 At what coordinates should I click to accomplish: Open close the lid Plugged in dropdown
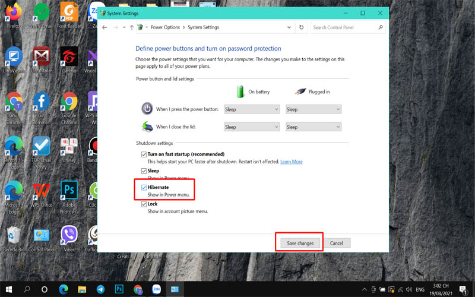(313, 127)
